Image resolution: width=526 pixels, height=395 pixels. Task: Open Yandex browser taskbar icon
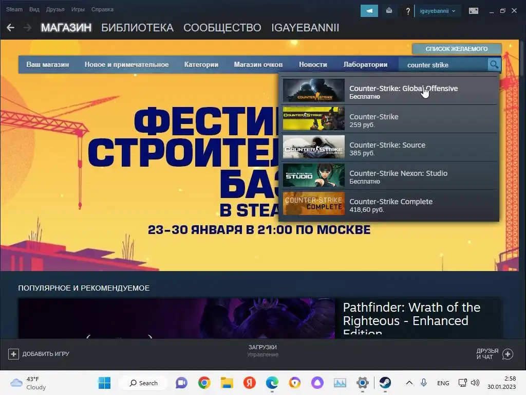tap(249, 383)
